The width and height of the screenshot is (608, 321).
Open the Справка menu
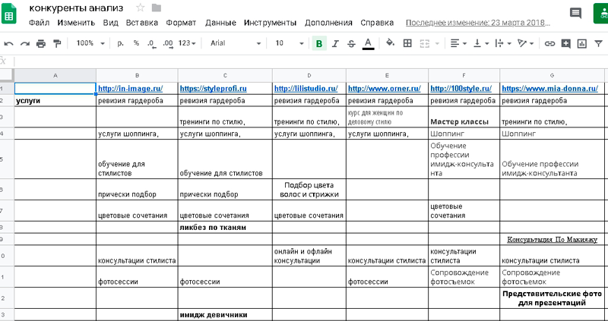(377, 23)
